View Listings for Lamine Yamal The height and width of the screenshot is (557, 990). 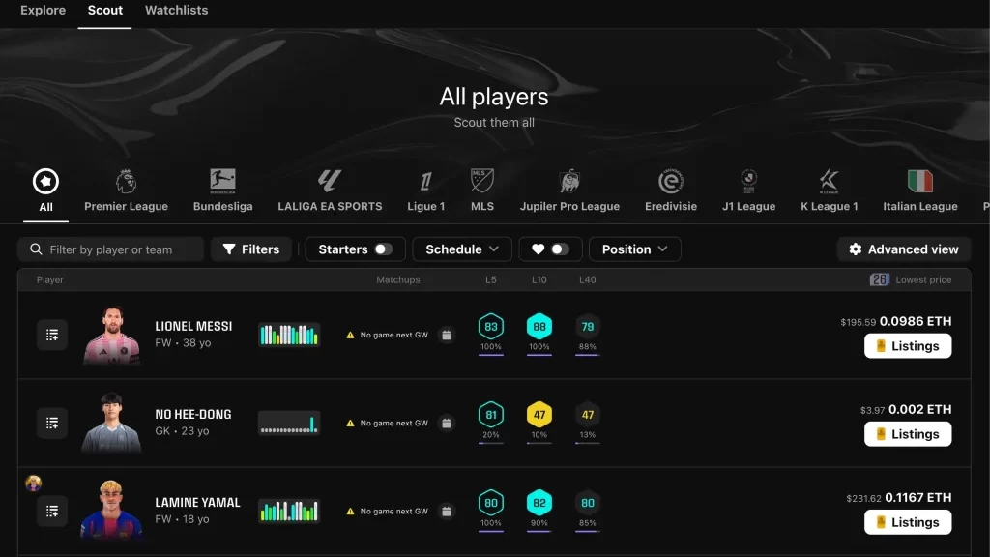(907, 522)
